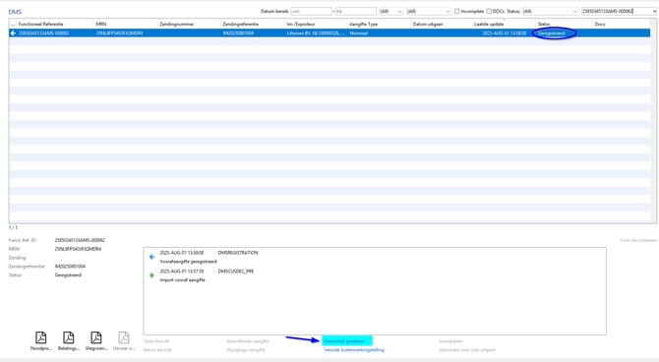Select the DMSREGISTRATION message entry
Screen dimensions: 659x362
click(238, 253)
